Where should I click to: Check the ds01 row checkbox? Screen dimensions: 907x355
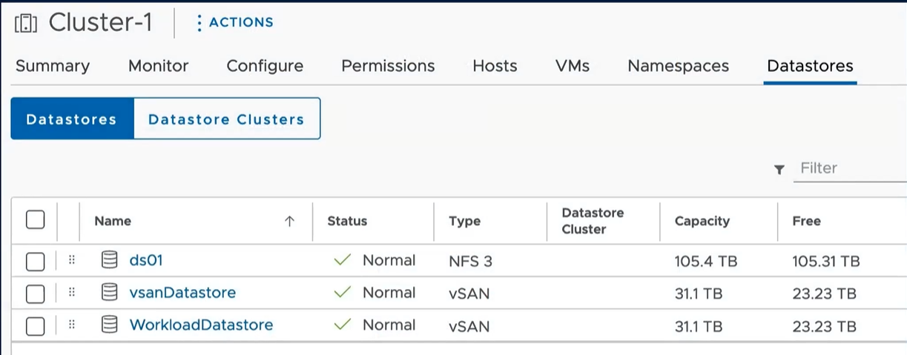pos(35,261)
